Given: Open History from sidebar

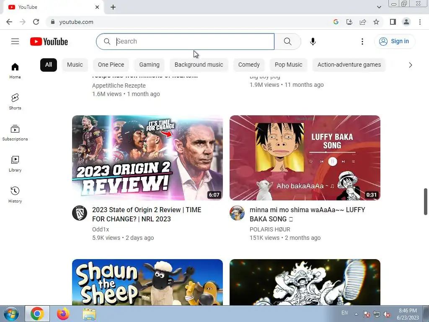Looking at the screenshot, I should (15, 195).
